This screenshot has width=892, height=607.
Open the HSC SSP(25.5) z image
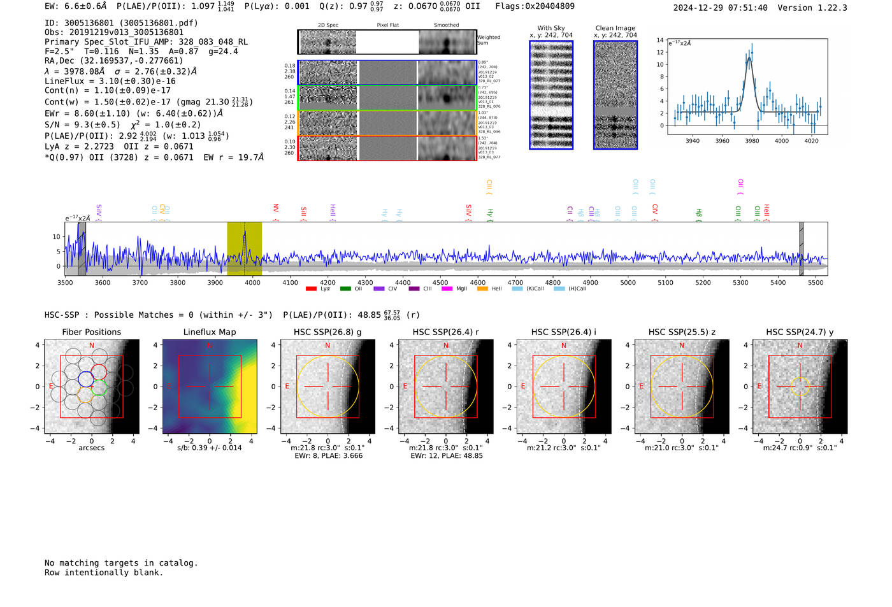pos(682,386)
